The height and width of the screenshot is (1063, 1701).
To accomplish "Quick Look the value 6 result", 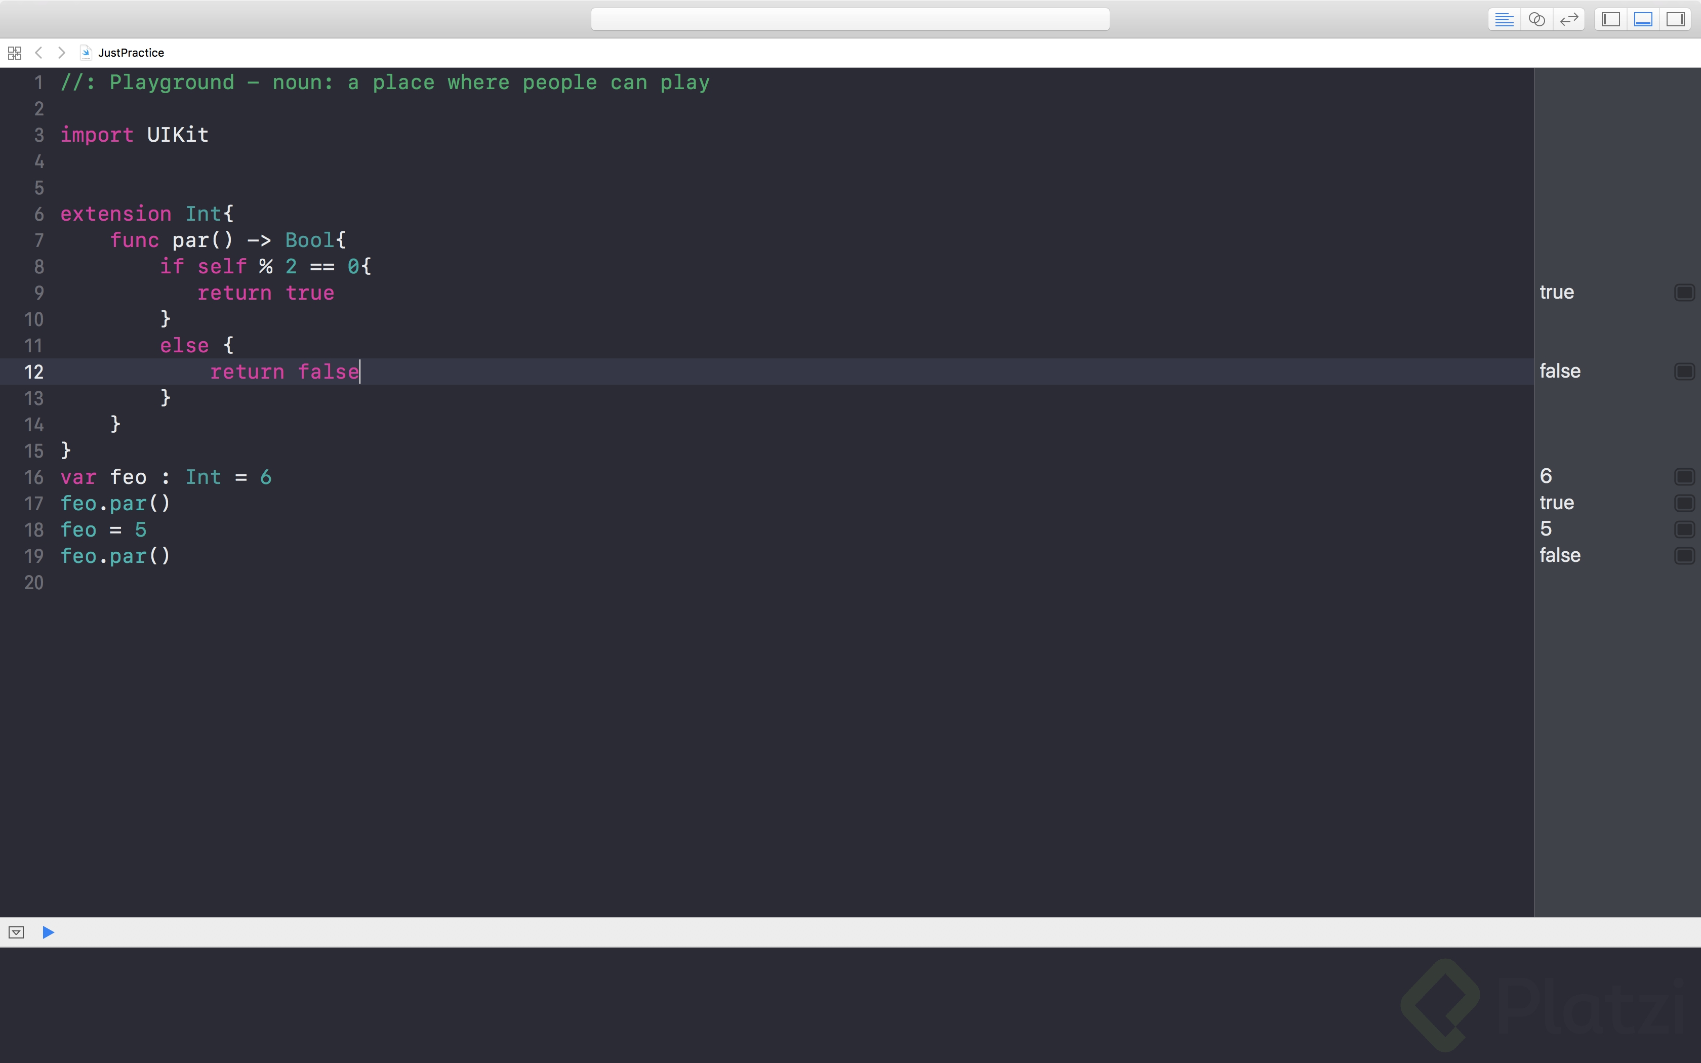I will [x=1684, y=477].
